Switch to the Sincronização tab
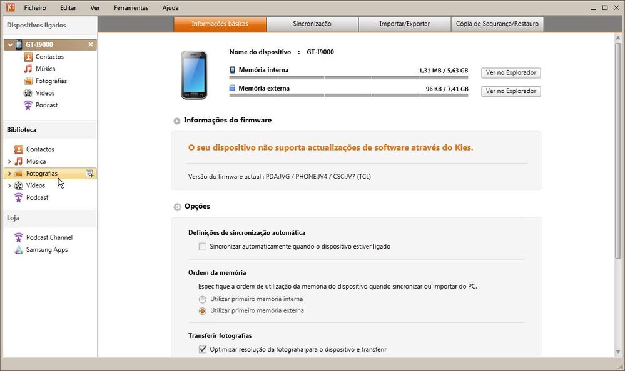 312,24
